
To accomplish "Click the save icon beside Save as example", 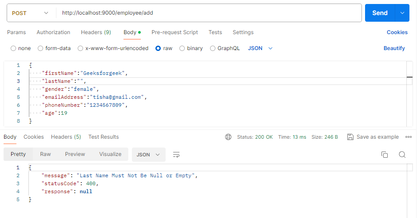I will [350, 137].
